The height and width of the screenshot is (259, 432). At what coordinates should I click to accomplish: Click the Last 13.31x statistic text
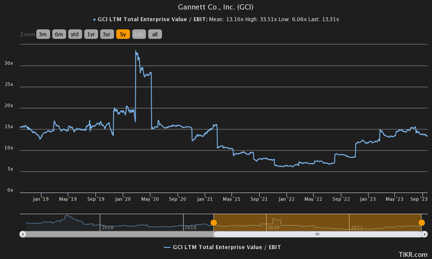pos(324,20)
